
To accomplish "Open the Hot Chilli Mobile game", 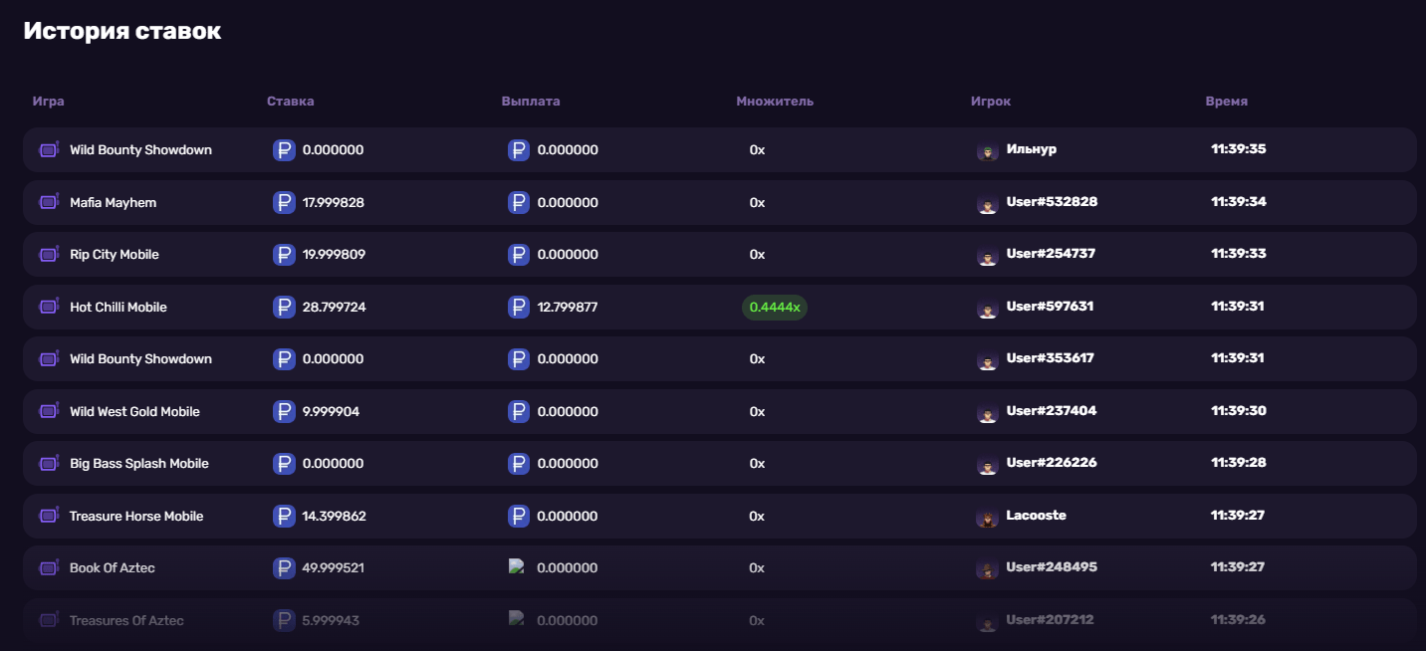I will 119,307.
